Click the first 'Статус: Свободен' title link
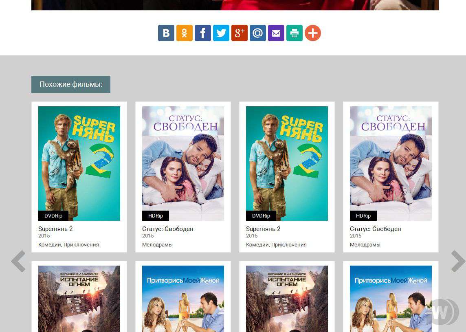This screenshot has width=466, height=332. (x=167, y=229)
